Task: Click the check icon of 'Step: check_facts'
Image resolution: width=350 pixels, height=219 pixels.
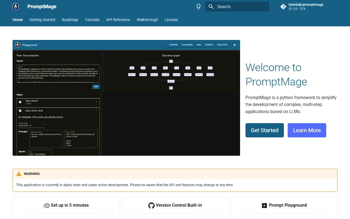Action: pos(20,111)
